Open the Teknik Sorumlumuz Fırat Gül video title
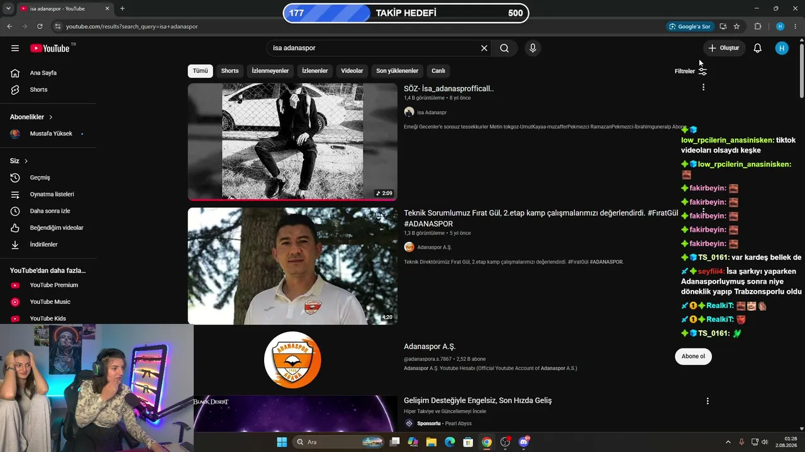This screenshot has width=805, height=452. [x=541, y=218]
